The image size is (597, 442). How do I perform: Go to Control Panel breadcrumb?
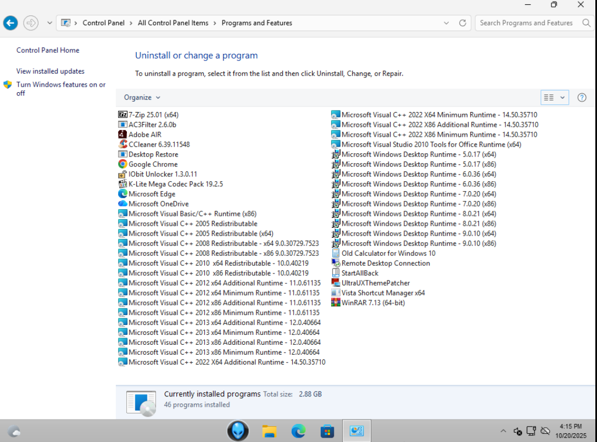coord(104,23)
